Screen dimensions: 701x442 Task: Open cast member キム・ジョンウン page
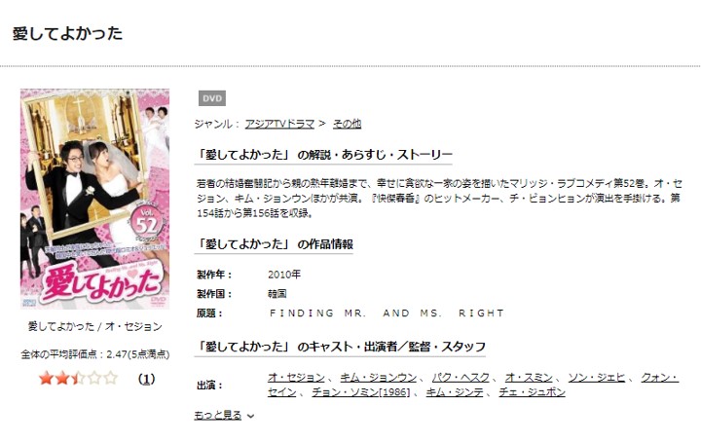[378, 378]
